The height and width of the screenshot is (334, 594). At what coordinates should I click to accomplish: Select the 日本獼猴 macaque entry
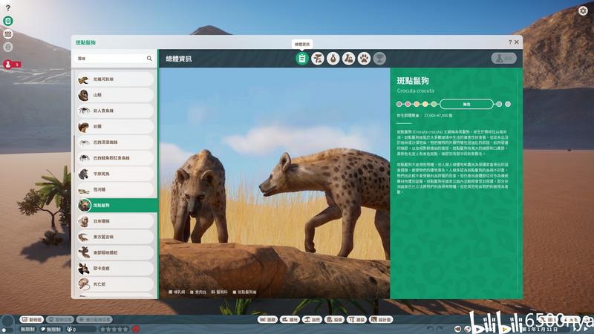pyautogui.click(x=115, y=221)
